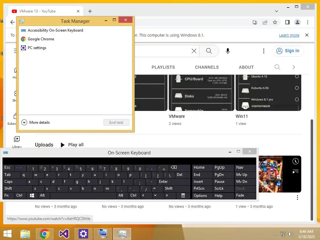This screenshot has width=320, height=240.
Task: Click the YouTube search magnifier button
Action: (209, 51)
